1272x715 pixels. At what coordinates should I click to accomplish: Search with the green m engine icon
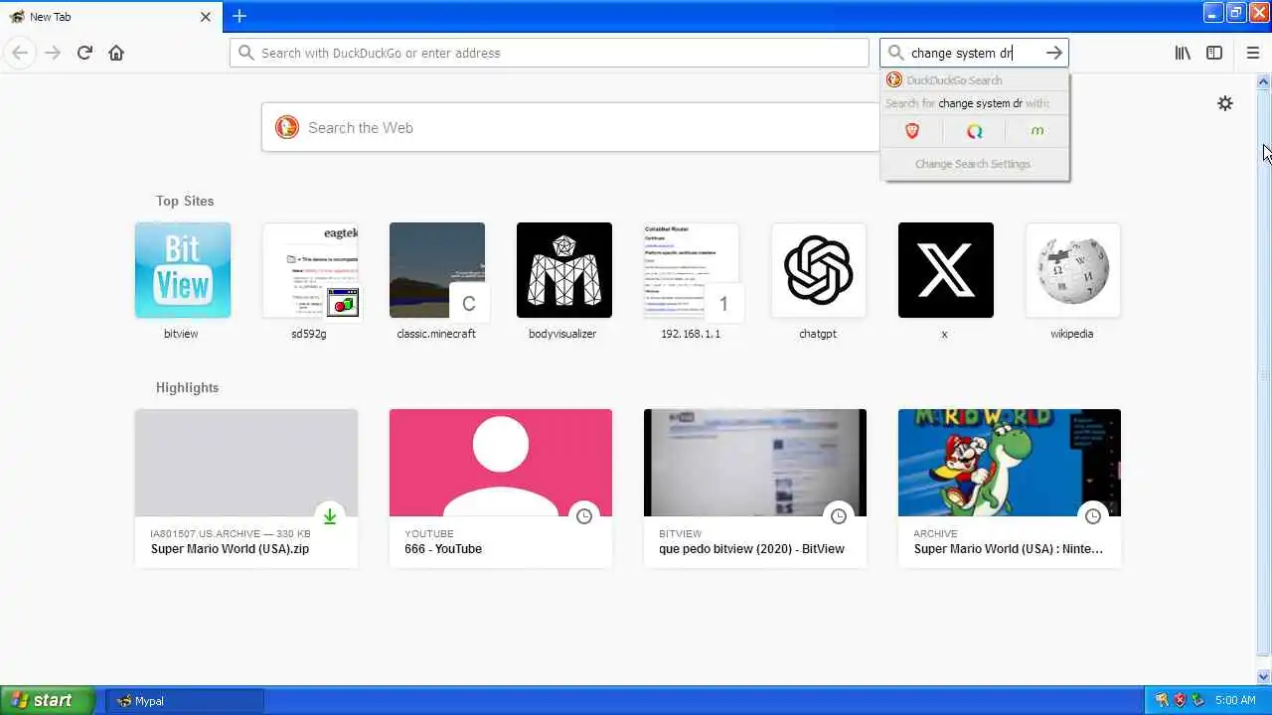1037,131
